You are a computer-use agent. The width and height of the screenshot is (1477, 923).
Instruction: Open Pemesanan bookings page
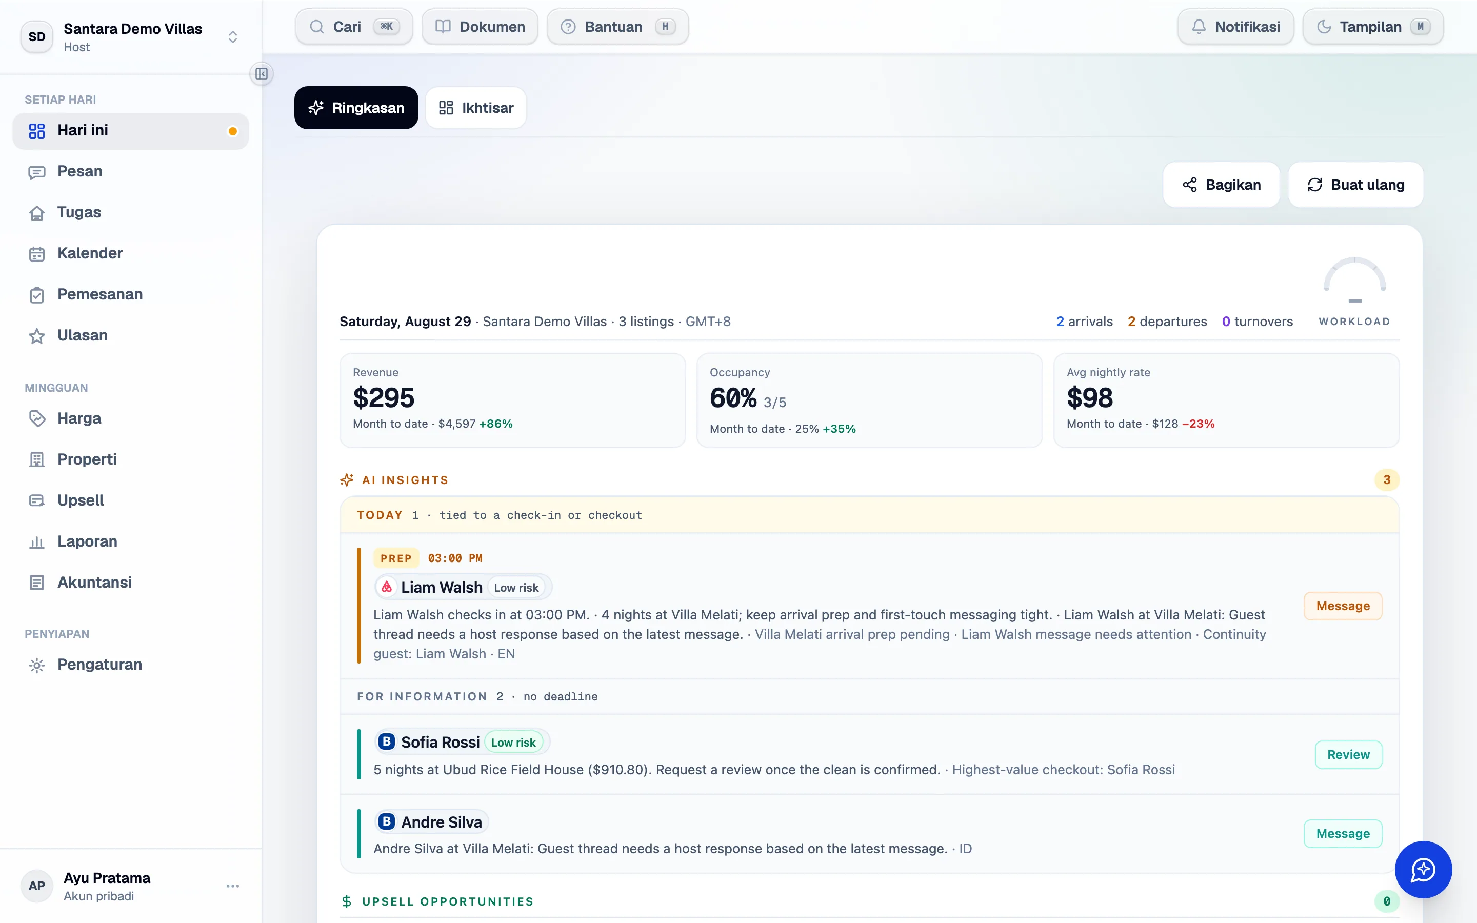(131, 294)
